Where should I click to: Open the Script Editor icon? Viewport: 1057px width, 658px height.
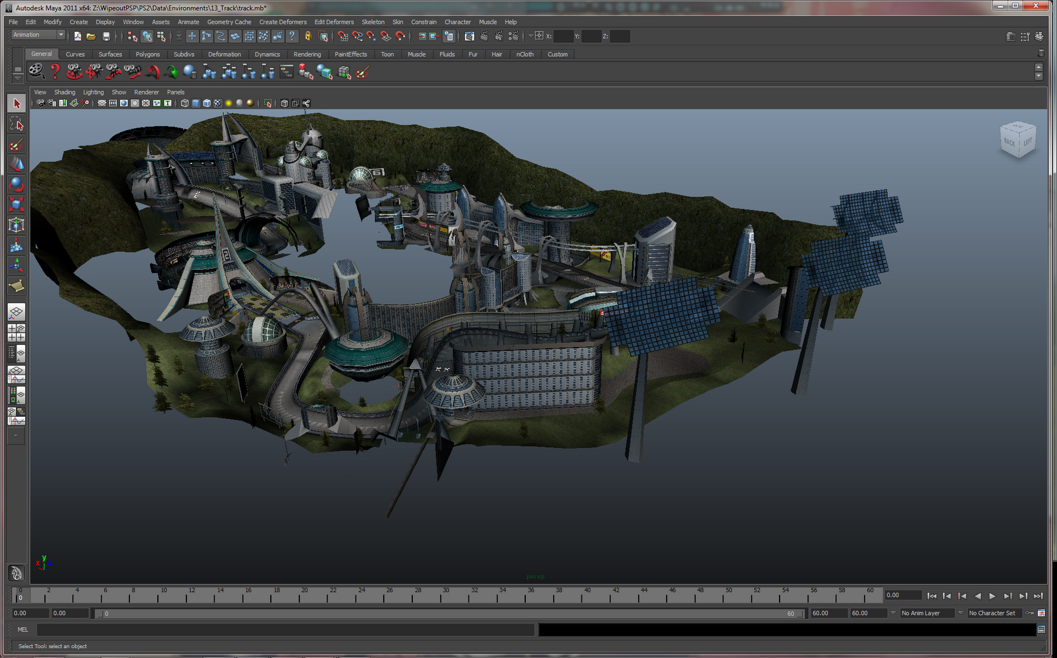tap(1041, 630)
